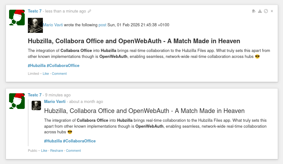
Task: Click Mario Vavti's small avatar in the reshared post
Action: [36, 105]
